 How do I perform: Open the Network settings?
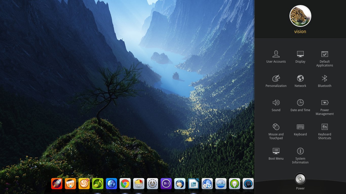(300, 81)
